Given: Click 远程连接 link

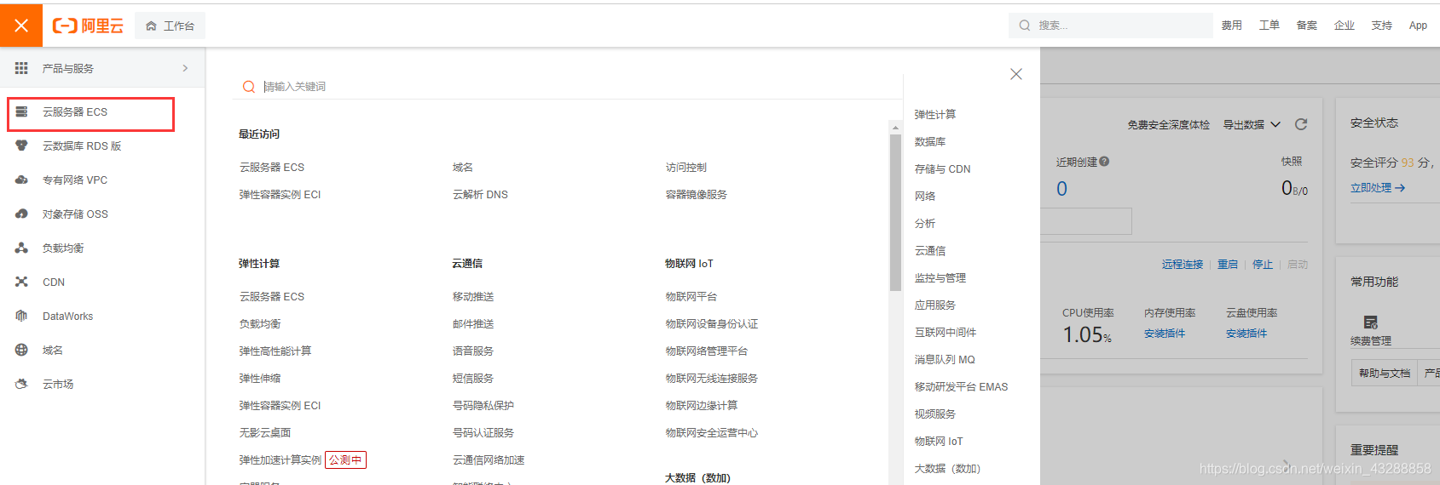Looking at the screenshot, I should coord(1183,265).
